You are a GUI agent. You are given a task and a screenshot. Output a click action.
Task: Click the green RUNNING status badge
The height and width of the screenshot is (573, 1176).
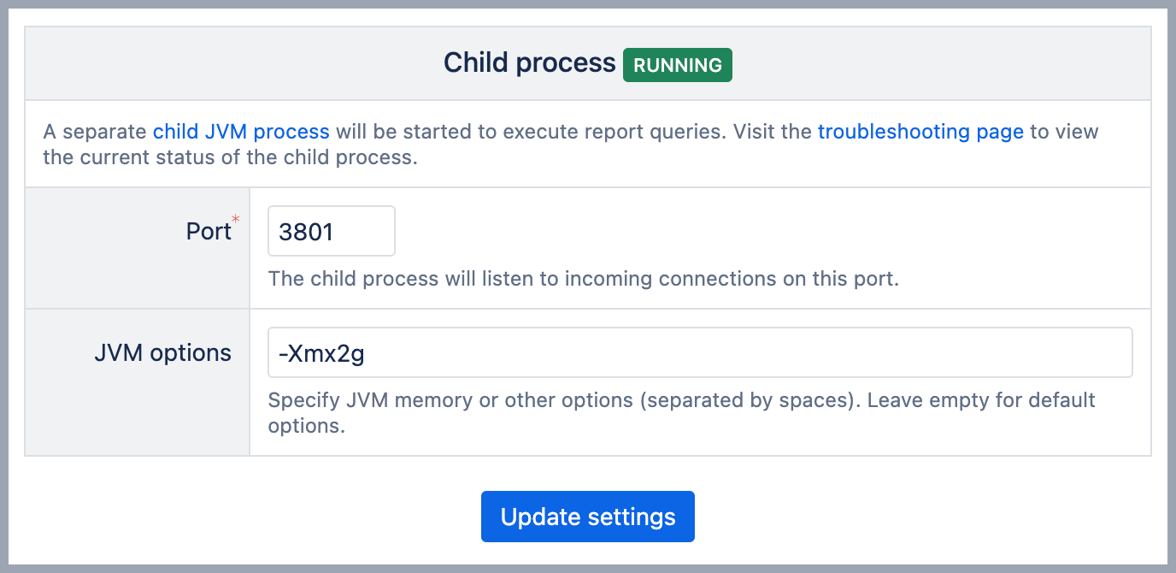click(677, 65)
